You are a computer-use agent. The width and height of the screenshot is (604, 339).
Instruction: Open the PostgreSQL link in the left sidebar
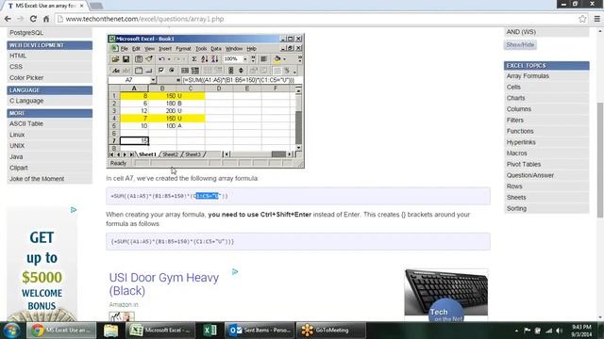pos(26,33)
